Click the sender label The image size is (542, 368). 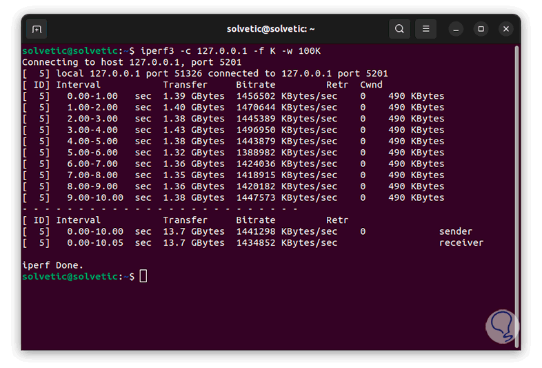(456, 231)
